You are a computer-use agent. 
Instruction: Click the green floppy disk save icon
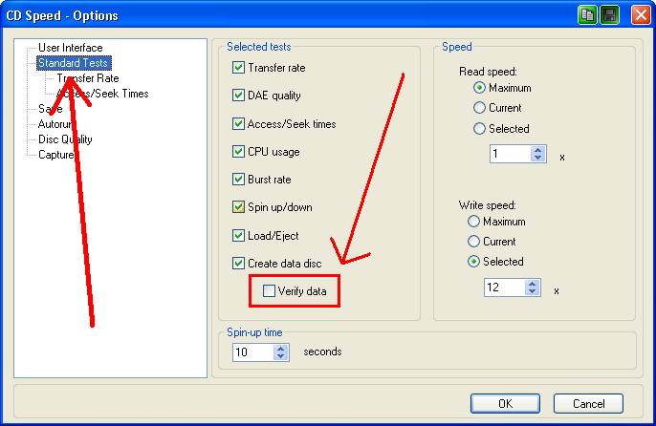tap(609, 15)
